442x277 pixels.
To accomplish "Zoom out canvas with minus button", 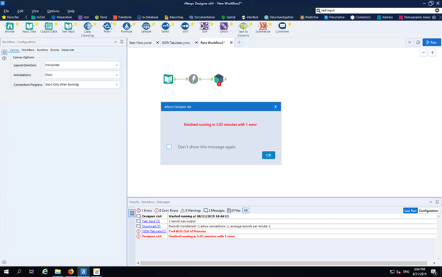I will [424, 52].
